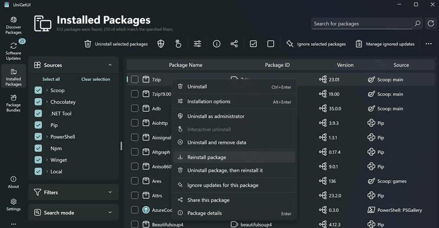Click in the Search for packages field
The width and height of the screenshot is (439, 228).
[x=361, y=24]
